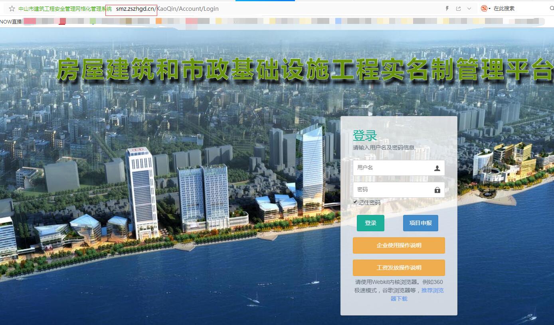Select the Sogou search engine icon

tap(484, 8)
